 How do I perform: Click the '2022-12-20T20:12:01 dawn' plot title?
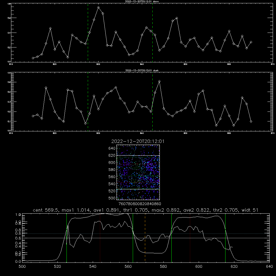coord(142,1)
